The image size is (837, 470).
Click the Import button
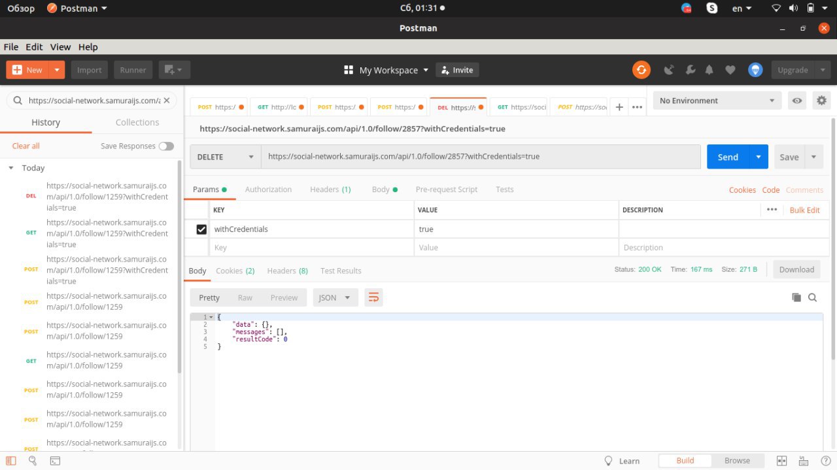point(90,70)
